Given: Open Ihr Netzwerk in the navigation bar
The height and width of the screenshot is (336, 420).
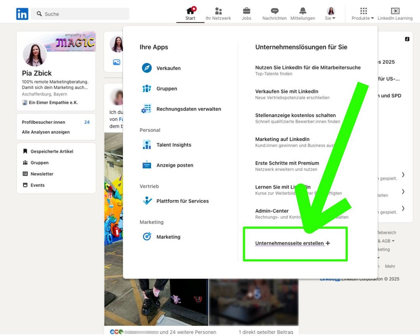Looking at the screenshot, I should coord(218,14).
